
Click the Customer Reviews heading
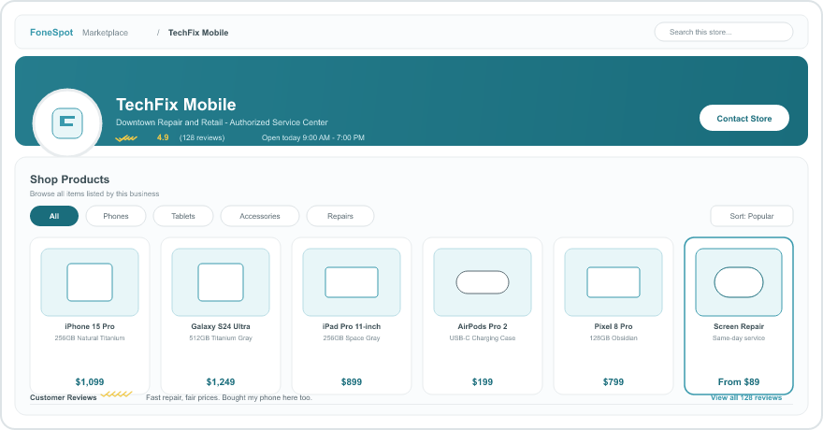tap(63, 397)
